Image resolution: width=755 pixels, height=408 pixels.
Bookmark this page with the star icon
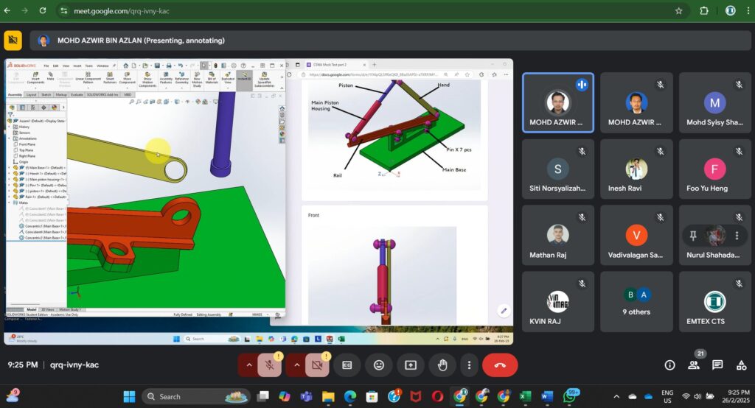pos(678,11)
